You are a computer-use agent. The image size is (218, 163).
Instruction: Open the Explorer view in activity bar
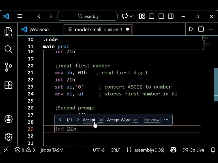coord(9,32)
